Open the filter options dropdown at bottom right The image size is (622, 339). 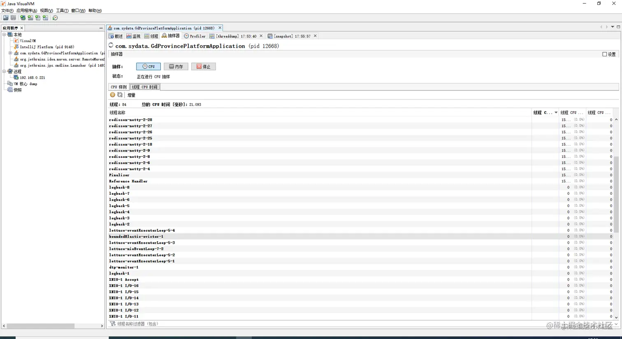(x=616, y=324)
